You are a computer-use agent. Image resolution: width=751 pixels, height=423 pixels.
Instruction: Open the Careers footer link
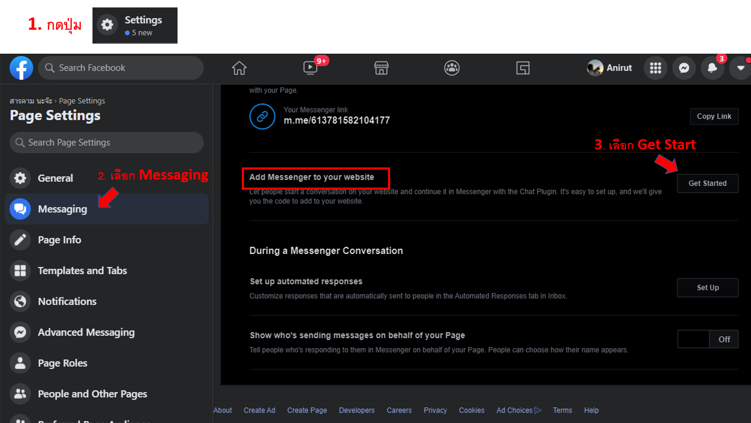399,410
